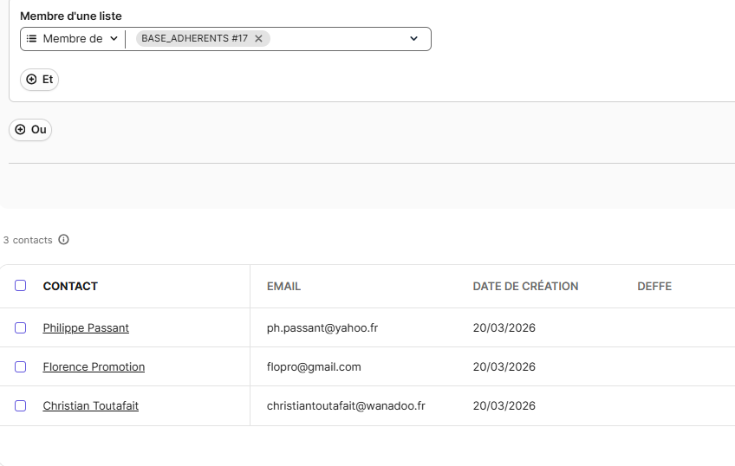The height and width of the screenshot is (466, 735).
Task: Expand the list selector chevron
Action: [413, 39]
